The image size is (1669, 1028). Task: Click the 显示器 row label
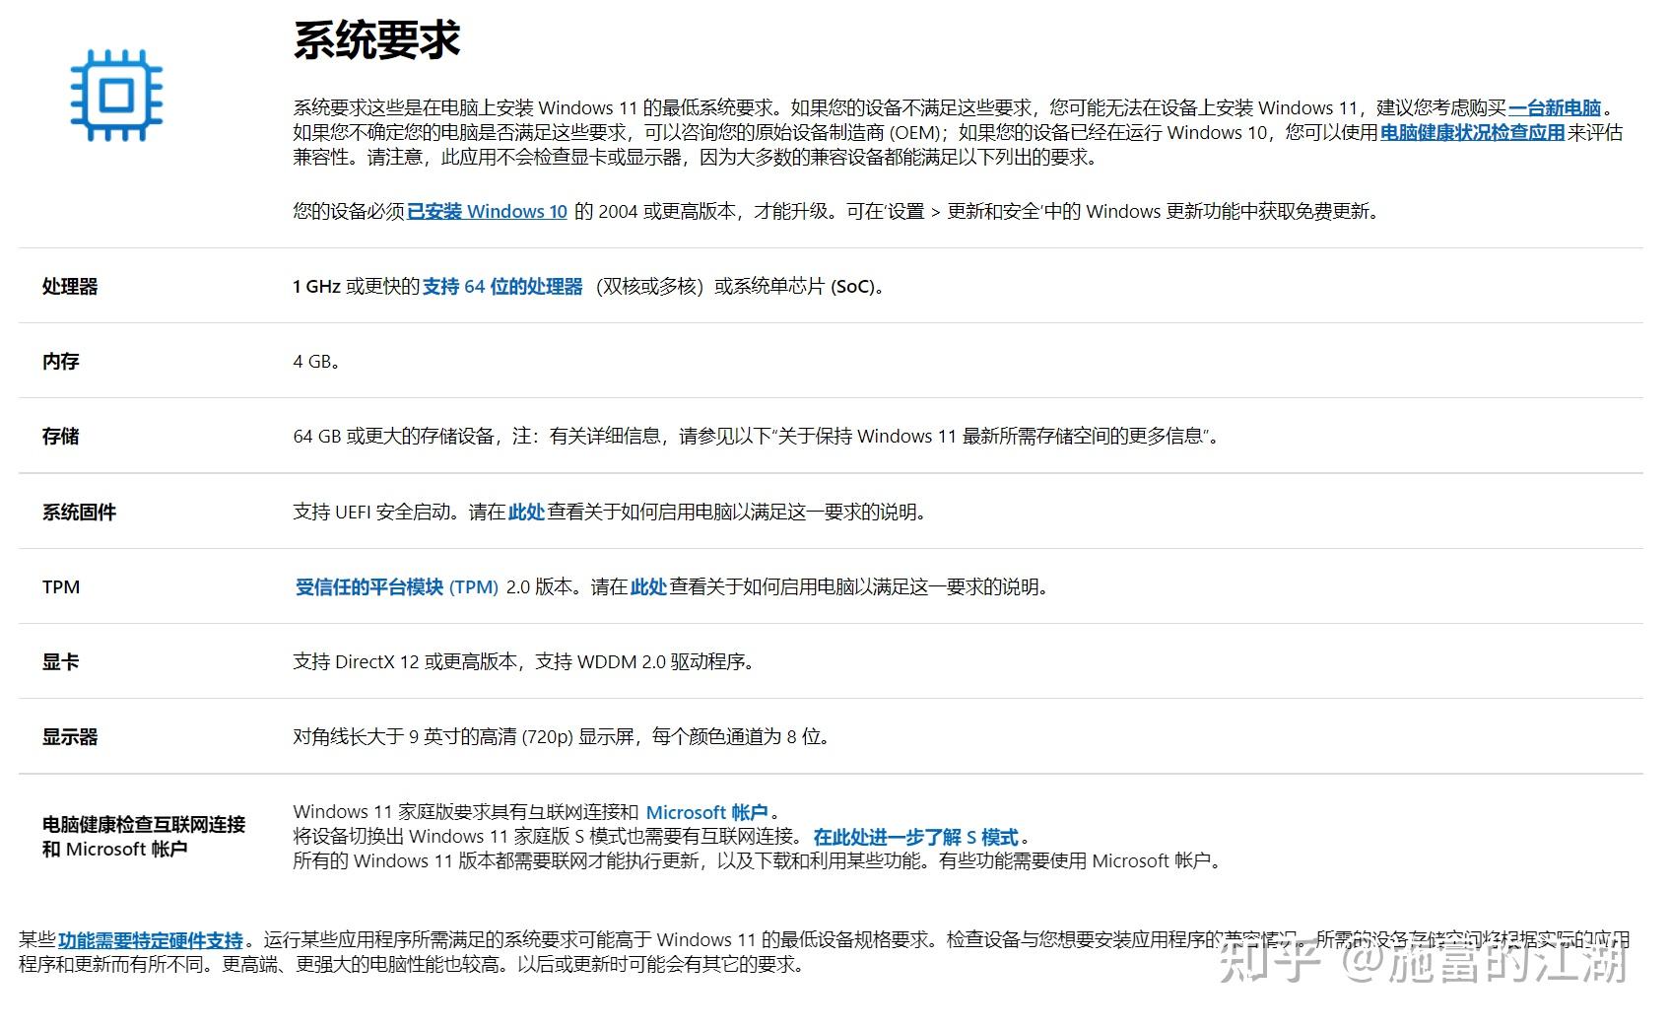click(x=70, y=737)
